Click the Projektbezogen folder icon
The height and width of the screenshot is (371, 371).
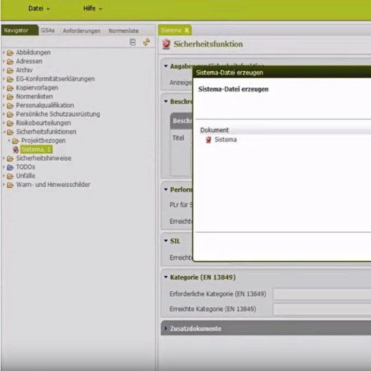coord(15,141)
